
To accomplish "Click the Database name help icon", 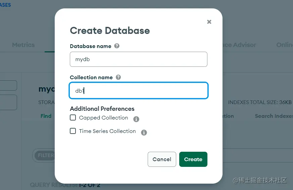I will [117, 46].
